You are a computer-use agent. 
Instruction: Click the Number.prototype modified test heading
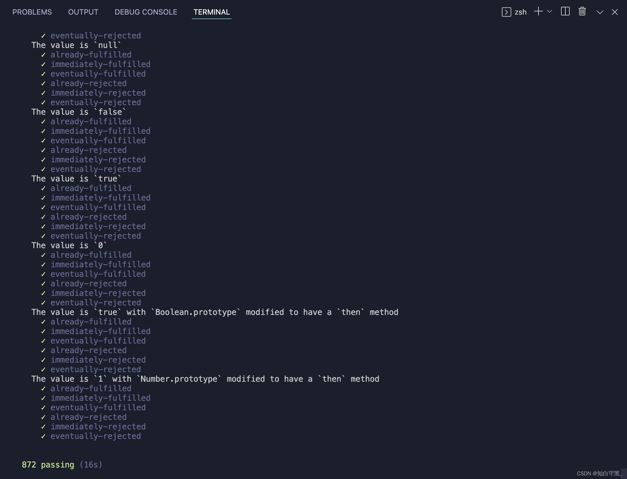[x=205, y=379]
